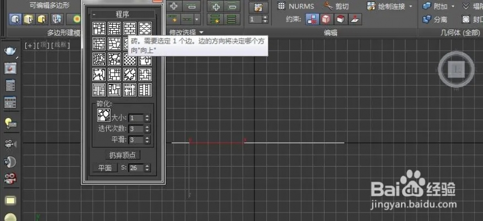Pick the large pebble stone pattern
This screenshot has width=483, height=221.
click(x=114, y=59)
